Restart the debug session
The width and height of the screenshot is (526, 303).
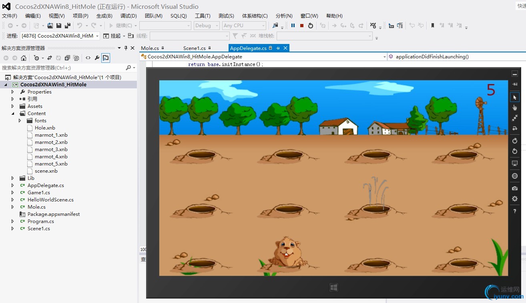point(311,26)
